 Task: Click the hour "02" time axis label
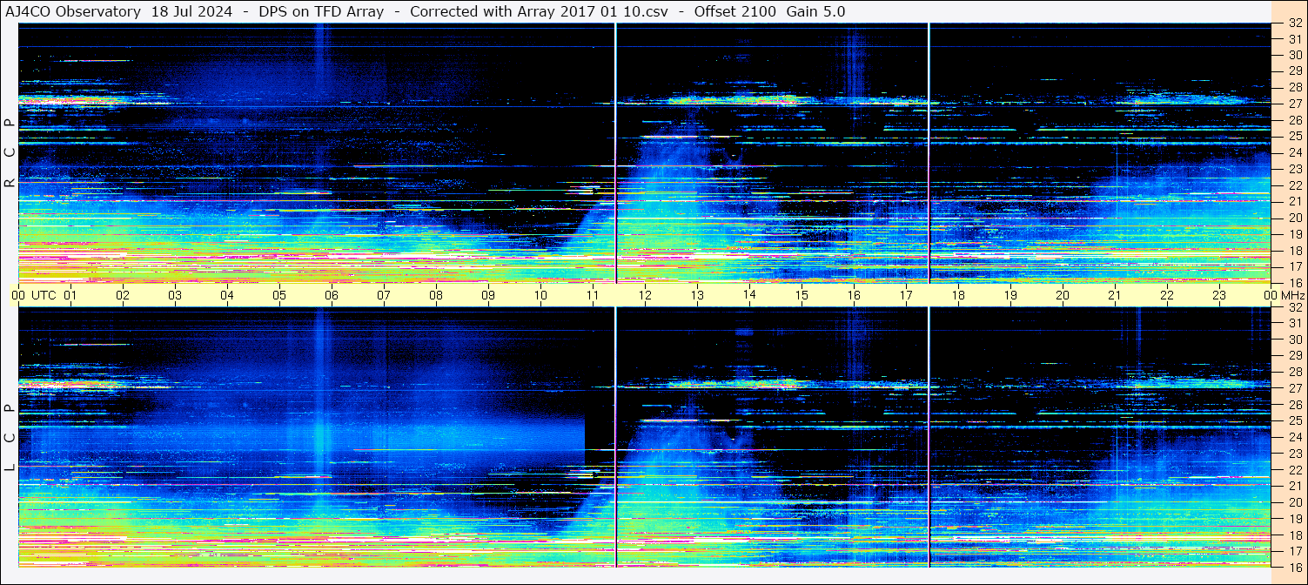(123, 295)
